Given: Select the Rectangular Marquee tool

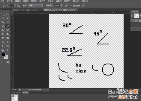Looking at the screenshot, I should [x=3, y=14].
